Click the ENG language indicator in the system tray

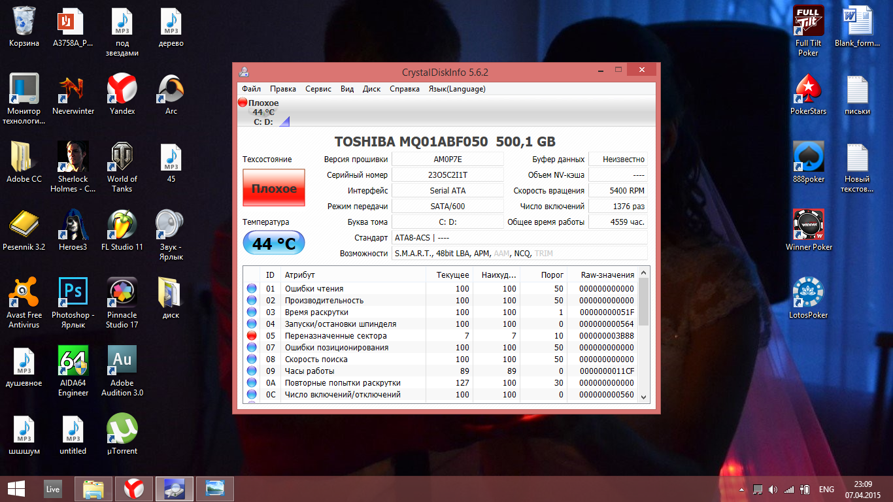826,490
